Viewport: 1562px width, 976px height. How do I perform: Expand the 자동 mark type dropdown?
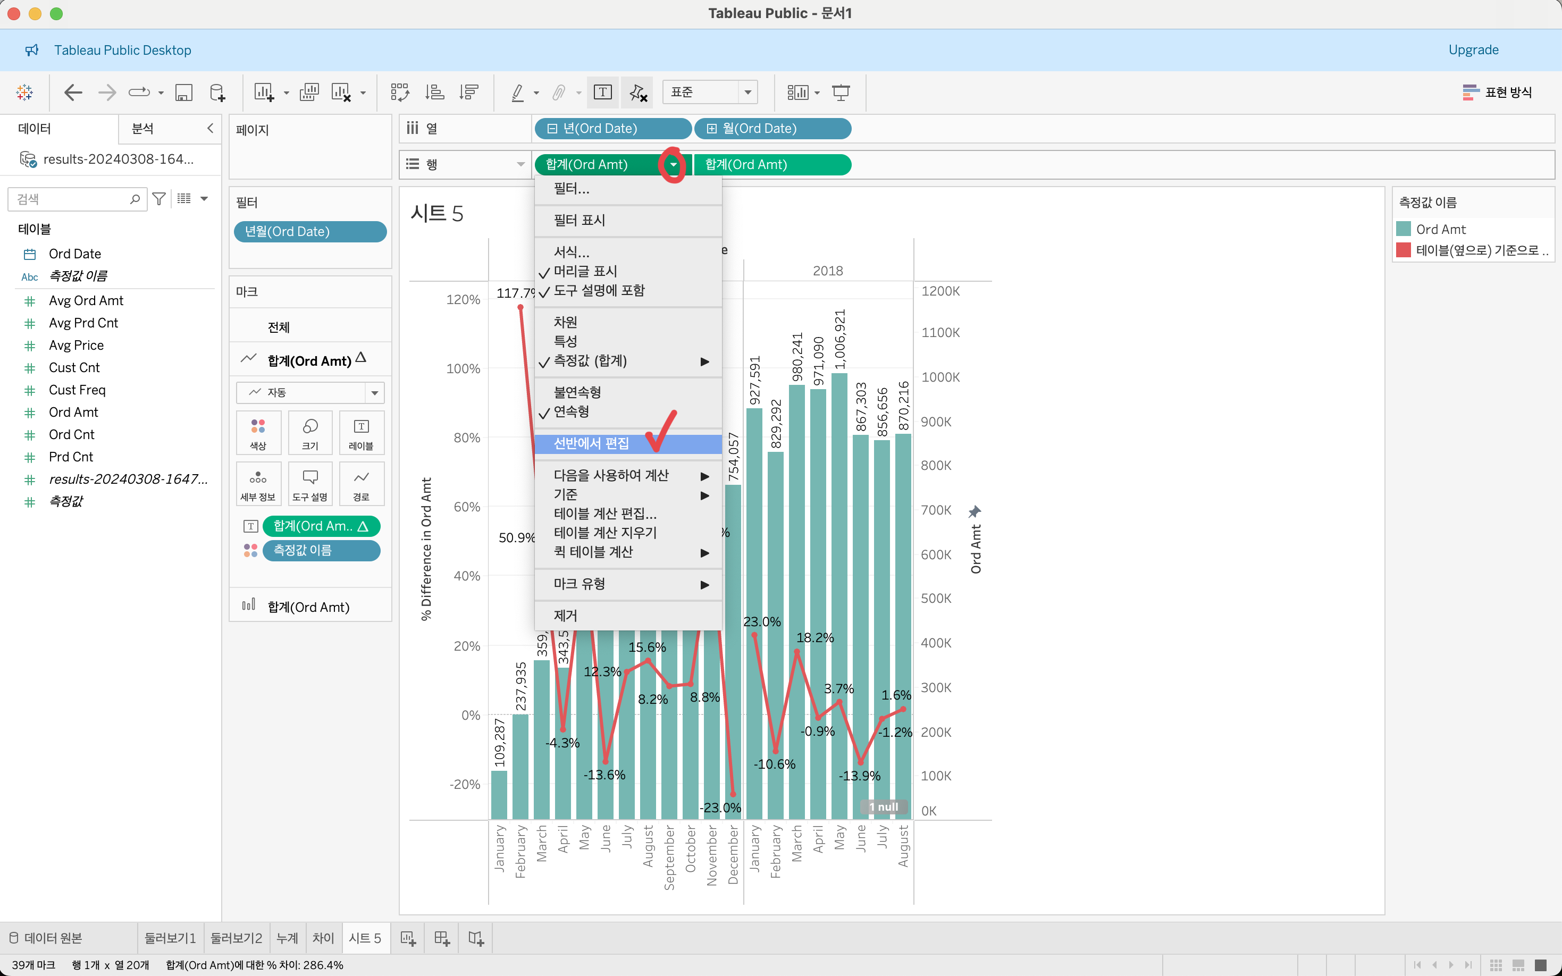point(374,392)
